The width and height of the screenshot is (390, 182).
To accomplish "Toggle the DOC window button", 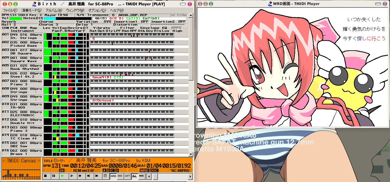I will 120,176.
